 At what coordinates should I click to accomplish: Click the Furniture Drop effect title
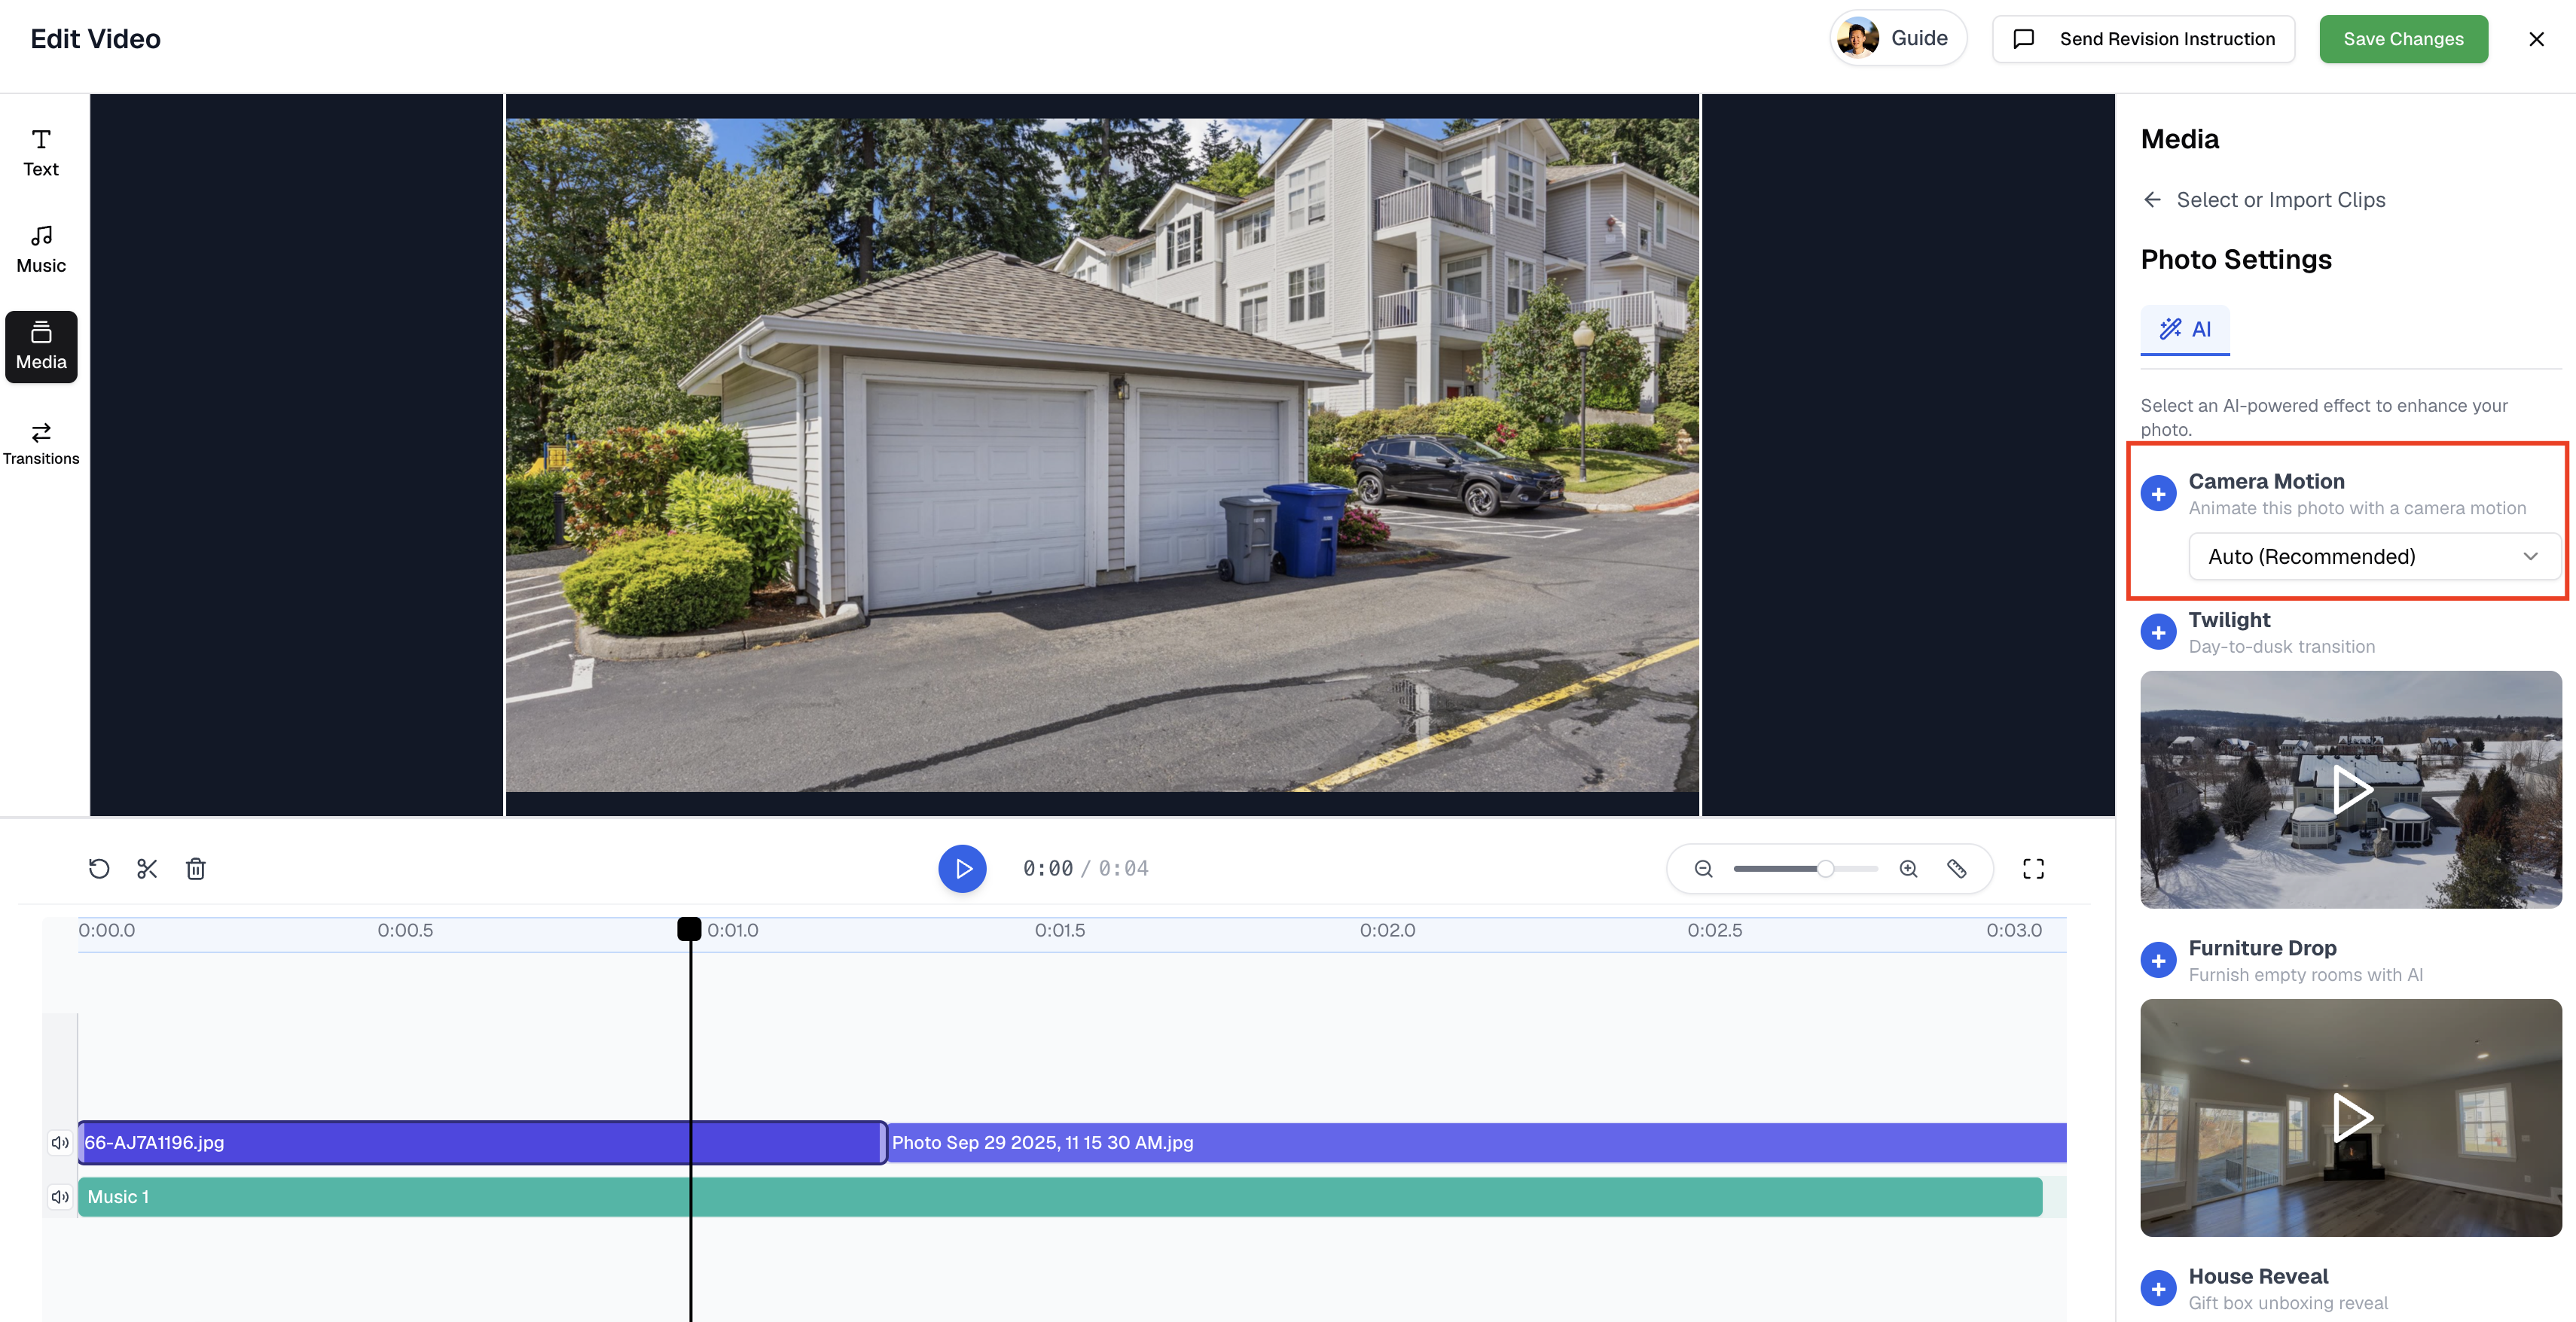(2262, 947)
